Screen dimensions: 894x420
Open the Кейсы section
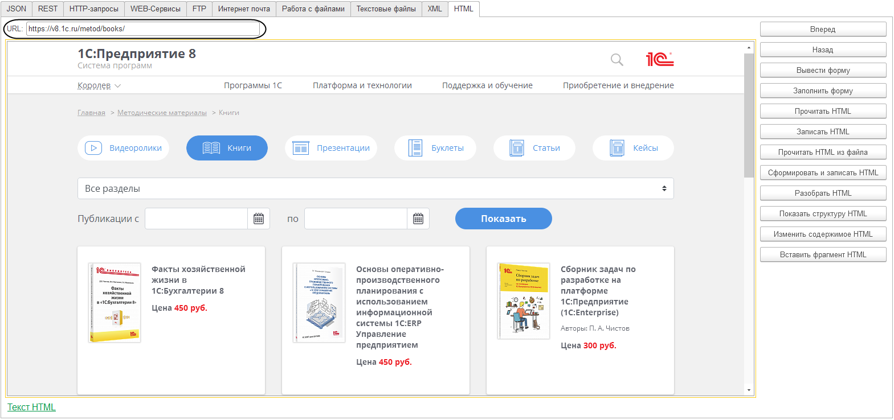point(633,148)
